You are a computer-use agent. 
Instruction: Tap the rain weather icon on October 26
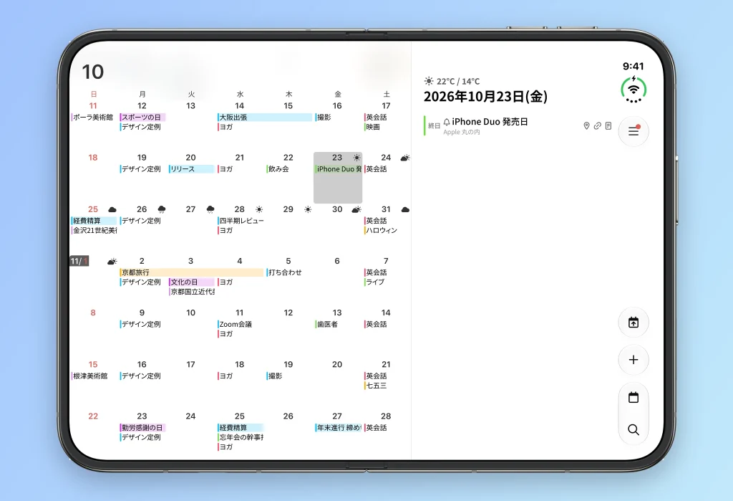pyautogui.click(x=161, y=209)
